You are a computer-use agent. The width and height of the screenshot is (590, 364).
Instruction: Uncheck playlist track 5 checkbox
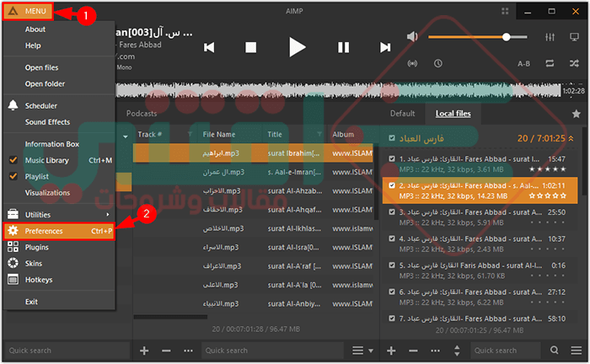(x=392, y=265)
